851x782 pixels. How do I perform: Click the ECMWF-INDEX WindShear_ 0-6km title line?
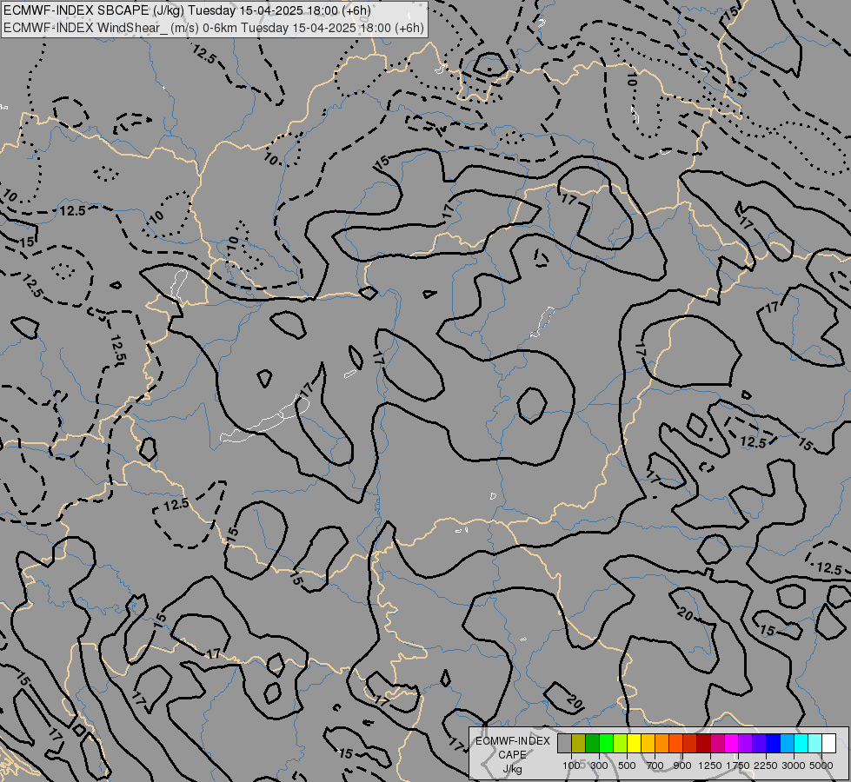[214, 28]
